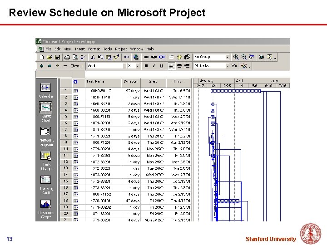The width and height of the screenshot is (327, 245).
Task: Open the Resource Graph view
Action: tap(46, 209)
